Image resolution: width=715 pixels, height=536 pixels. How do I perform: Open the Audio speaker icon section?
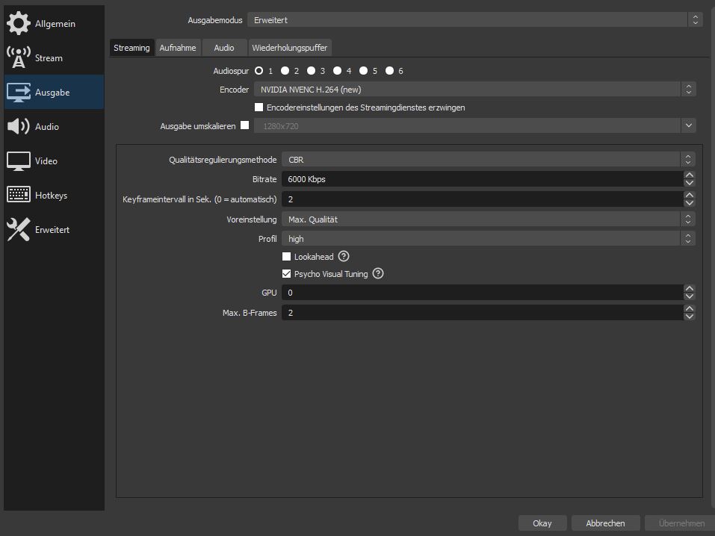19,127
